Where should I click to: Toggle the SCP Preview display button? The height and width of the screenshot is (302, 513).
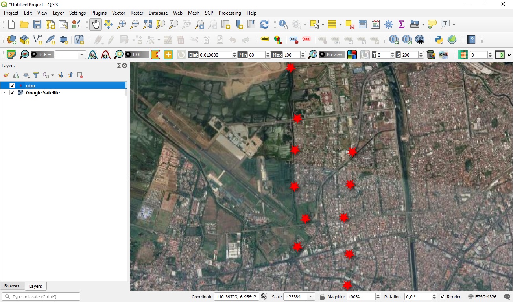332,55
